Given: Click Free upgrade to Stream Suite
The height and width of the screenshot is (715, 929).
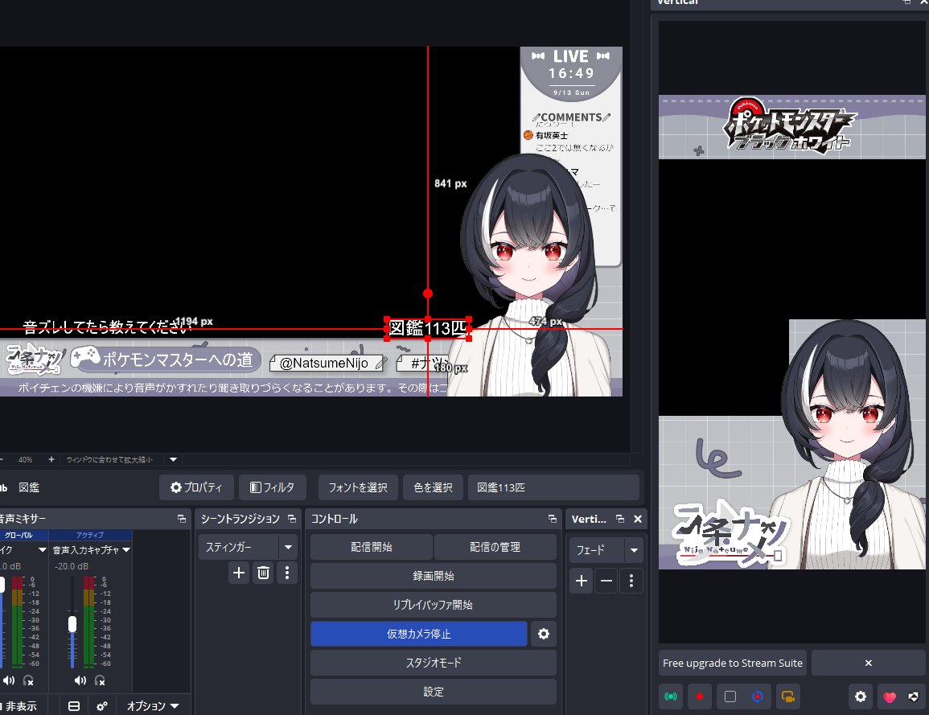Looking at the screenshot, I should 733,663.
